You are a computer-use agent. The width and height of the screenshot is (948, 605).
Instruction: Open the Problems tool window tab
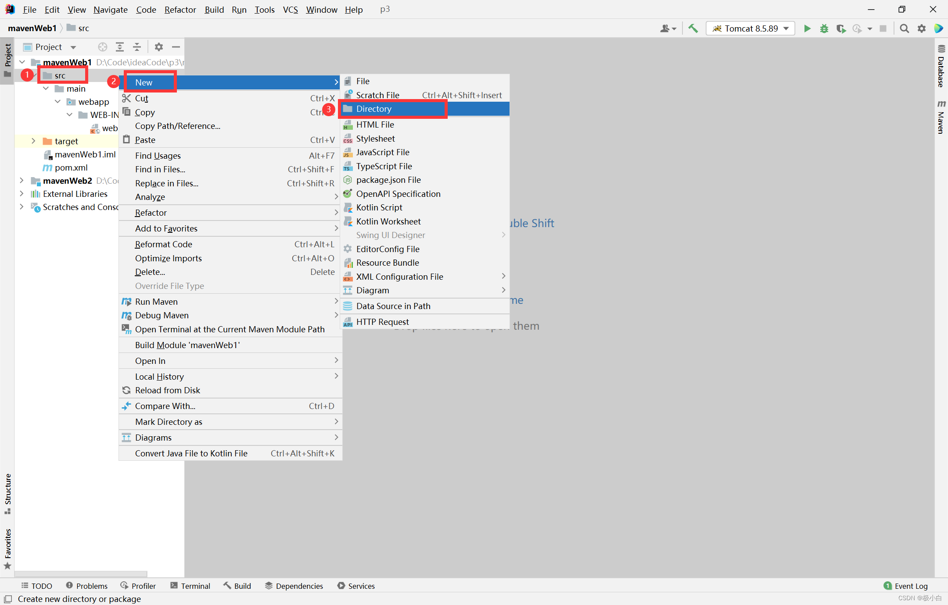click(x=86, y=586)
